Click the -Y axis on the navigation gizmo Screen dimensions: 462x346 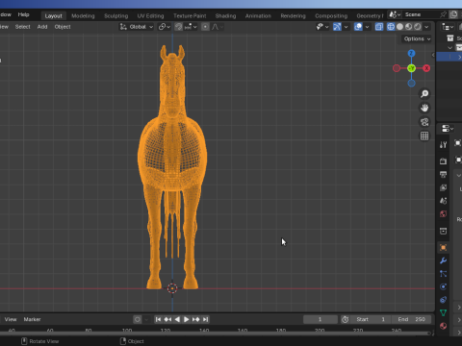coord(411,68)
